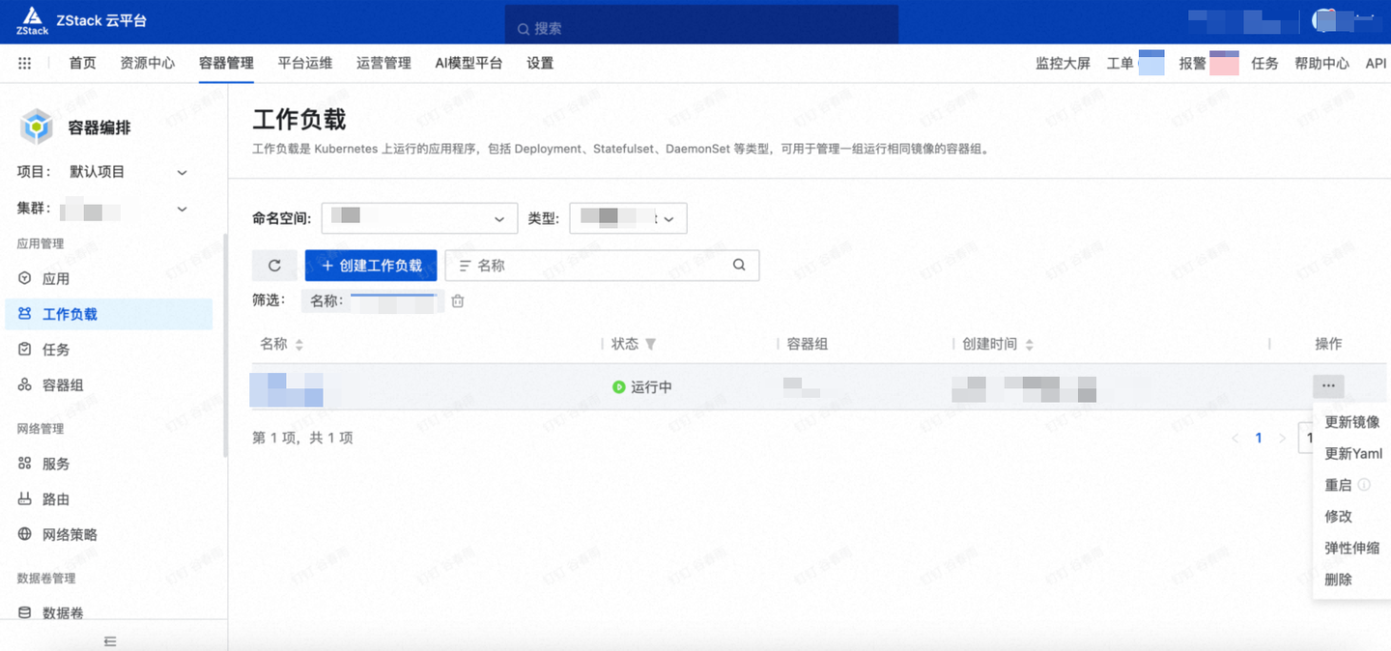Screen dimensions: 1391x651
Task: Open the 资源中心 top menu
Action: tap(148, 63)
